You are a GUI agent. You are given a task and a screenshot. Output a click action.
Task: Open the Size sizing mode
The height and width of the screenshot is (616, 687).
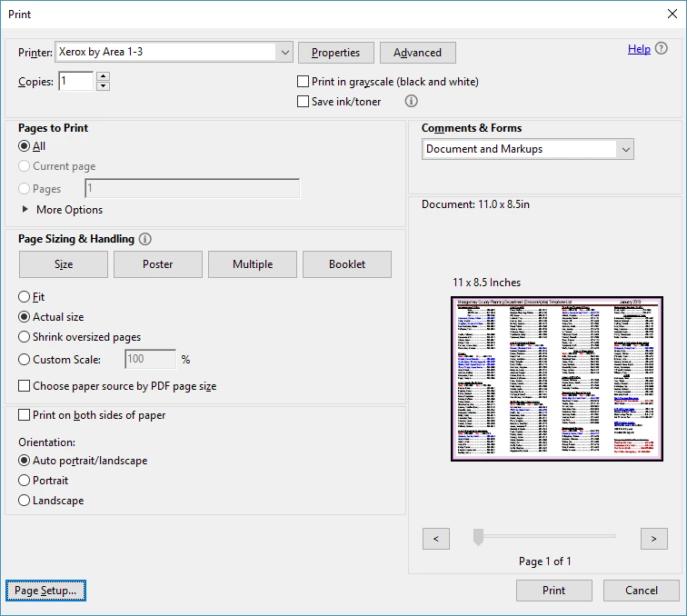pos(64,264)
